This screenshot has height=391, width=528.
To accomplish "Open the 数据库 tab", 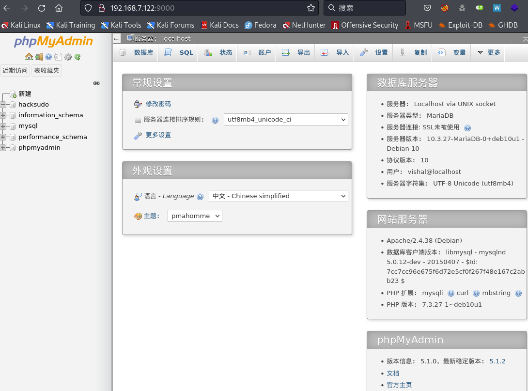I will point(138,52).
